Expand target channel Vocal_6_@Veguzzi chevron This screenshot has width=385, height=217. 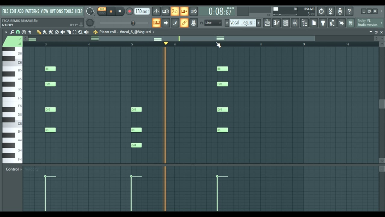[x=153, y=32]
